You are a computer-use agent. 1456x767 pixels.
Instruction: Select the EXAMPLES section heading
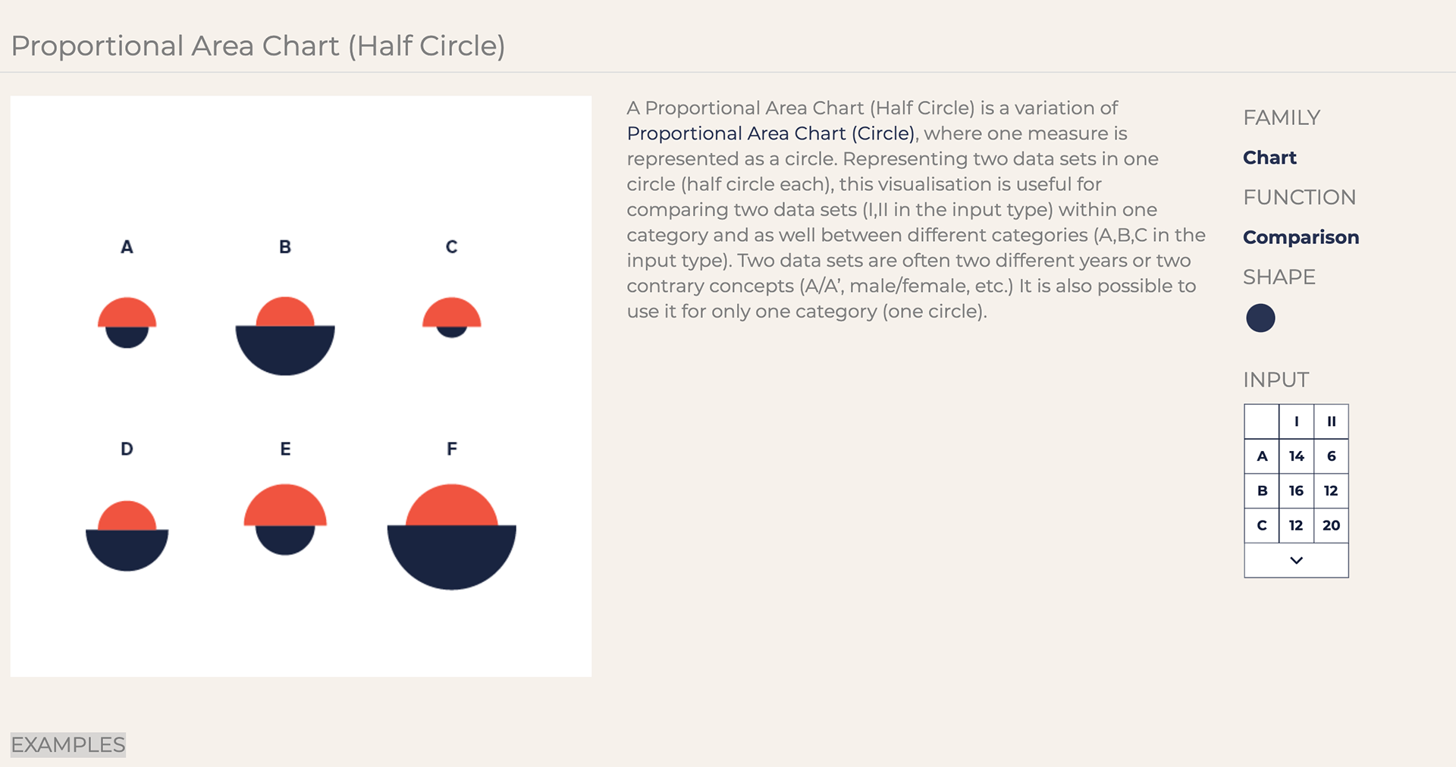[x=68, y=745]
